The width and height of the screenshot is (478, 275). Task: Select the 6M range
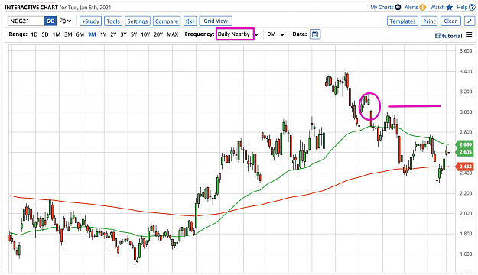[x=80, y=34]
